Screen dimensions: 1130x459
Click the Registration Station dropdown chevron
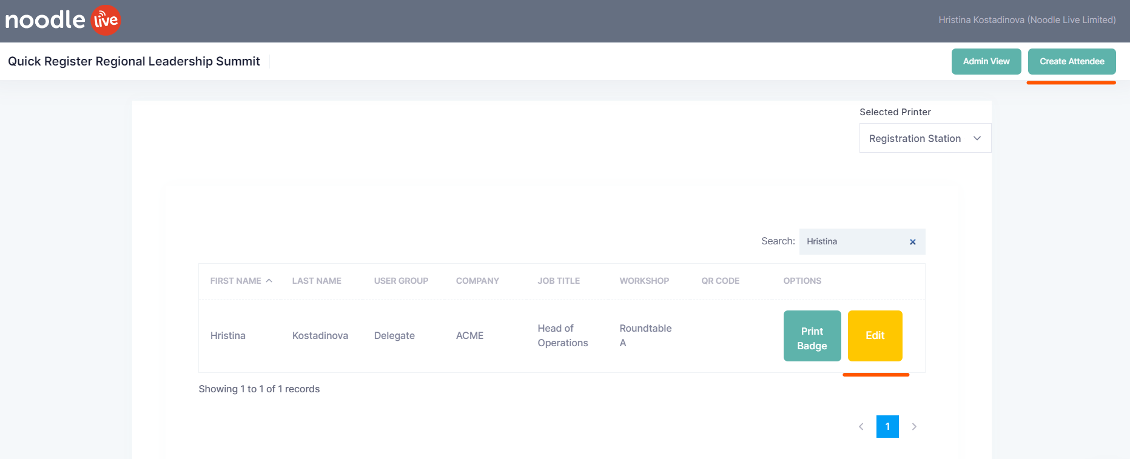tap(977, 138)
